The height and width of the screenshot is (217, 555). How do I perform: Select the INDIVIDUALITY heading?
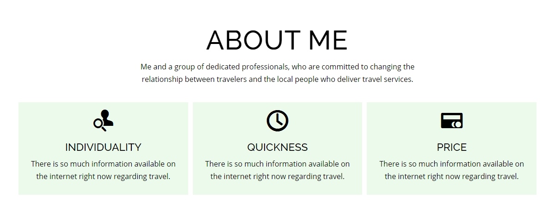103,147
